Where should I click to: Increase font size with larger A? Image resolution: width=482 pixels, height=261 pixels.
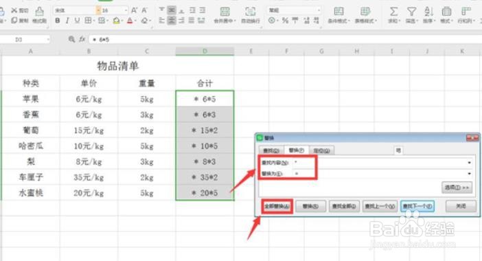click(x=134, y=10)
